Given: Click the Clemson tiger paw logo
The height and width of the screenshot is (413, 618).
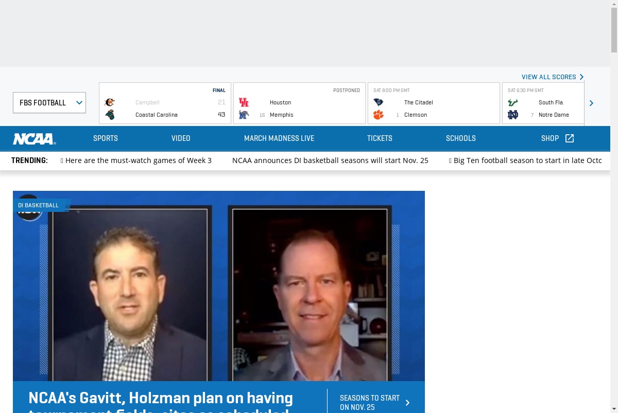Looking at the screenshot, I should point(379,115).
